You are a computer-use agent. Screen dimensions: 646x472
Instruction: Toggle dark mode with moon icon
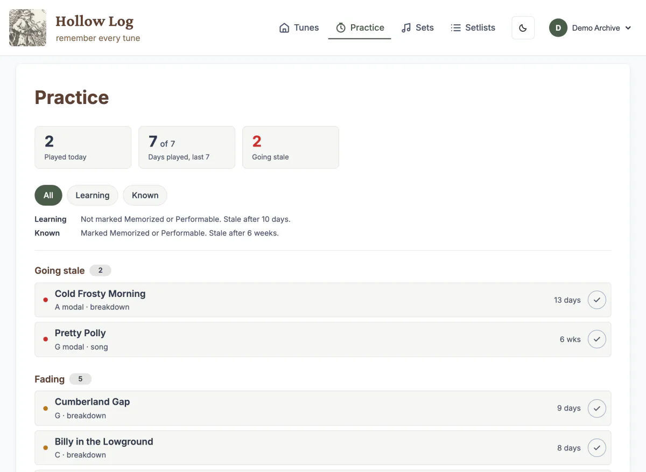(523, 28)
